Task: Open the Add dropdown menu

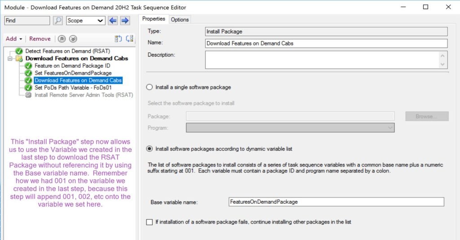Action: click(14, 39)
